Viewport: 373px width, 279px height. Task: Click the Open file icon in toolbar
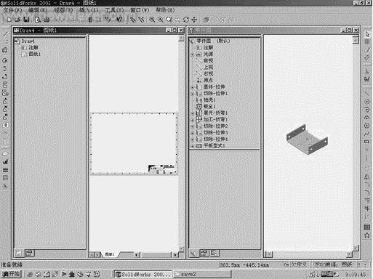tap(17, 20)
